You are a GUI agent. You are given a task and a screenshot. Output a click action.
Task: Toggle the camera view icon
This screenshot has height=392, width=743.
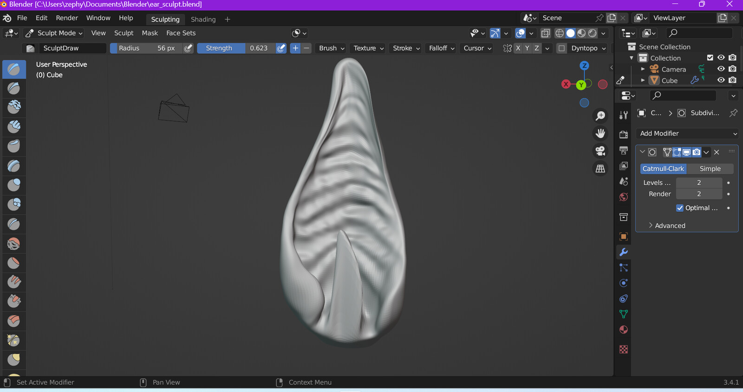[600, 151]
